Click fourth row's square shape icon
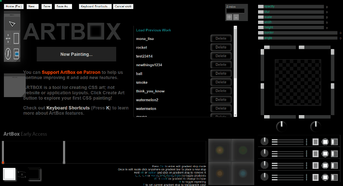The height and width of the screenshot is (186, 343). coord(316,177)
